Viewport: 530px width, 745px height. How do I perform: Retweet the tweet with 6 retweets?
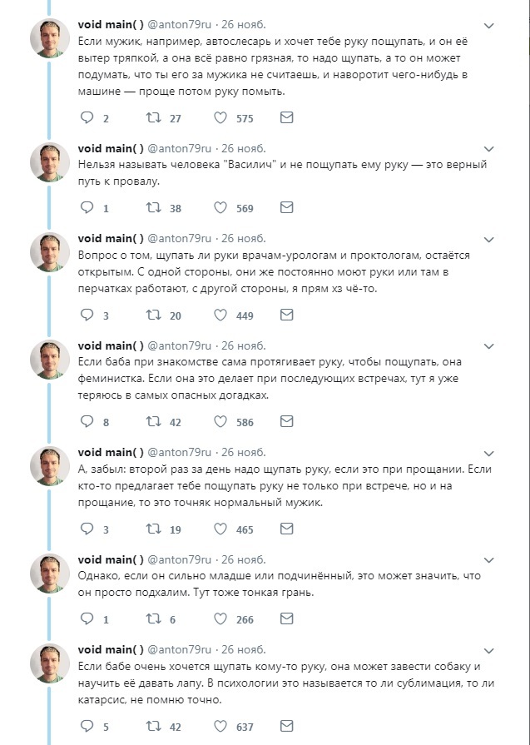coord(154,618)
